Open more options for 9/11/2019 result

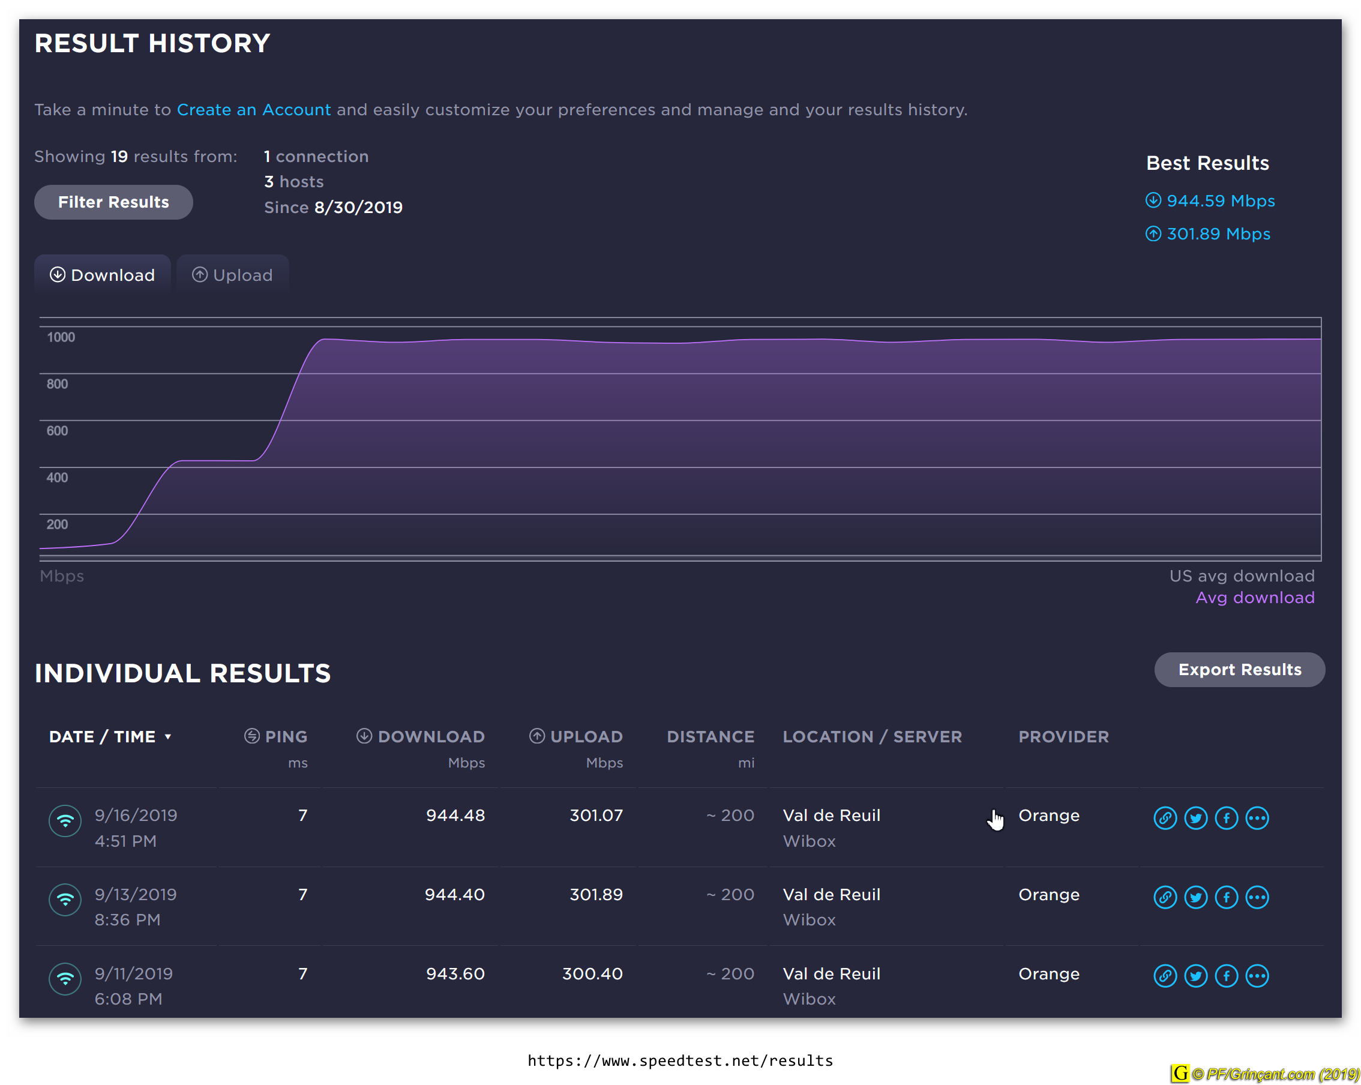1257,976
